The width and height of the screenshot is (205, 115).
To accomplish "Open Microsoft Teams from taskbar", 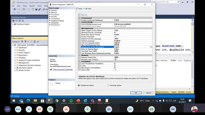I will [93, 101].
